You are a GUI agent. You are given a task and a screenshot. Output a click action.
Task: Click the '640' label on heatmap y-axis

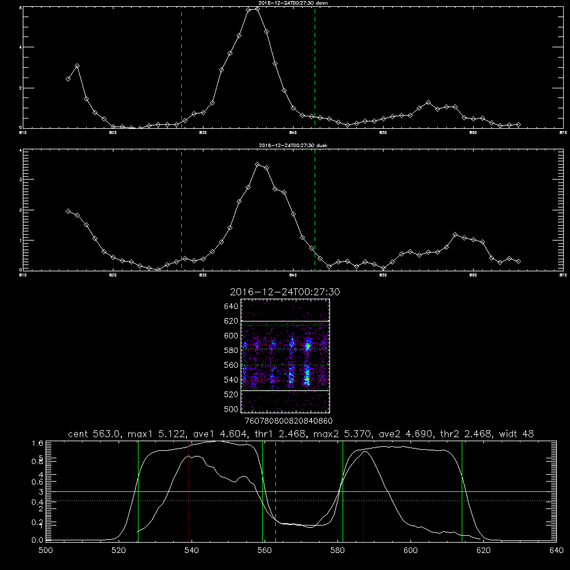pos(231,307)
